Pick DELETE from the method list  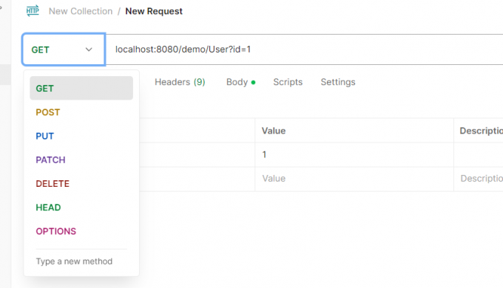[81, 184]
